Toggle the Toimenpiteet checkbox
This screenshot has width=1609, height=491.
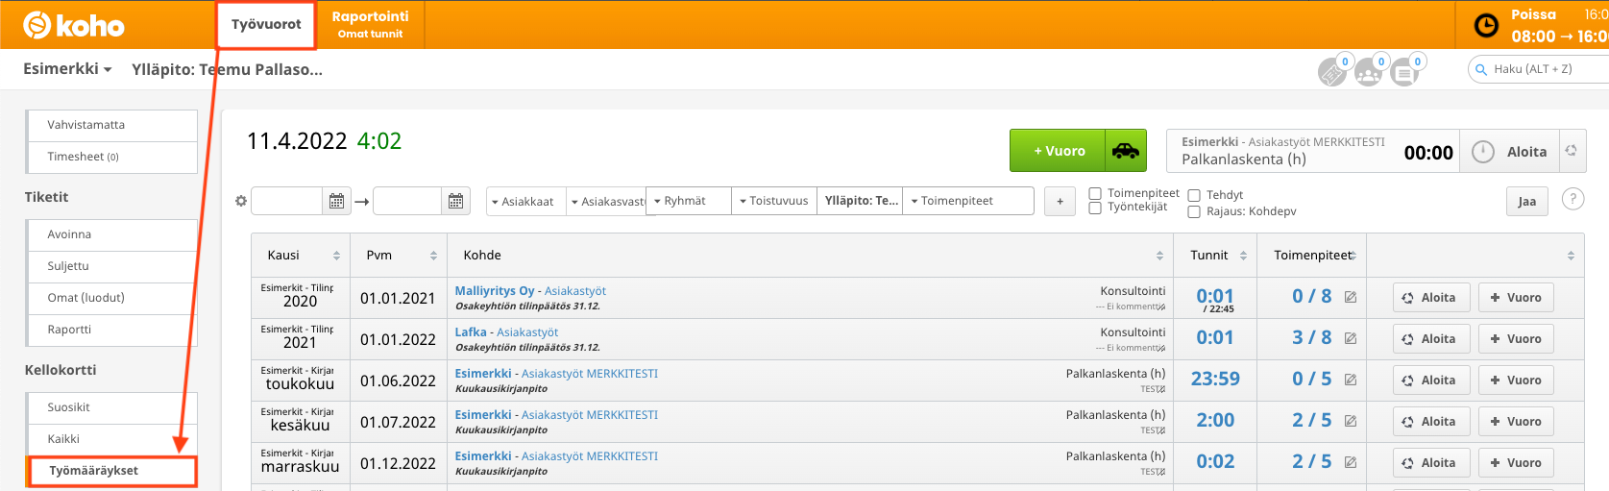coord(1095,193)
